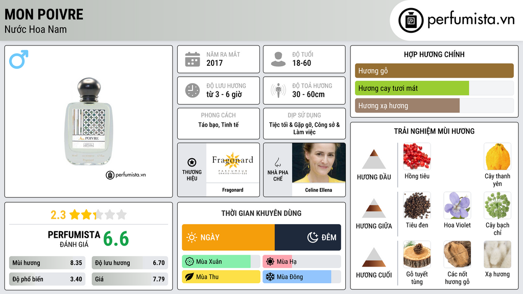Screen dimensions: 523x294
Task: Click the Hương gỗ accord bar
Action: tap(434, 70)
